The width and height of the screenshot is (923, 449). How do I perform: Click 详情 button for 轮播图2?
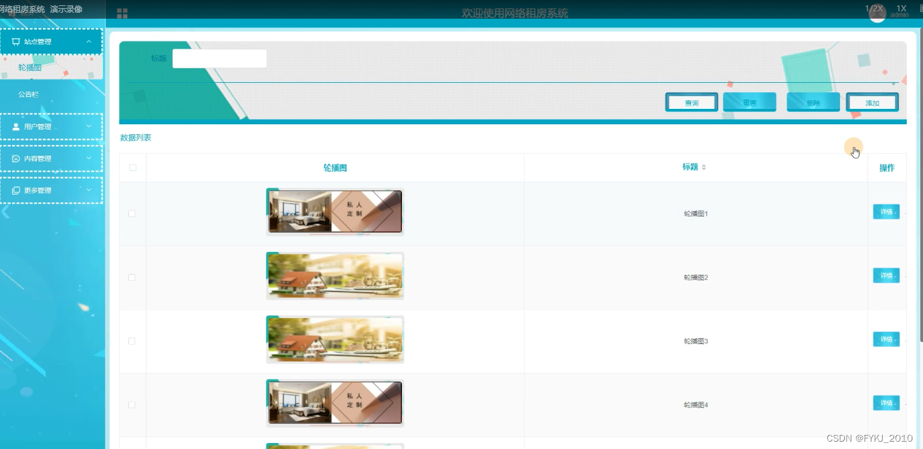(886, 275)
